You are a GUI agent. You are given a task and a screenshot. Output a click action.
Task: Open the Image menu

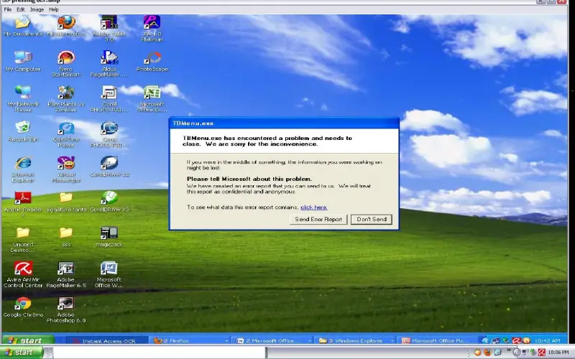point(37,9)
